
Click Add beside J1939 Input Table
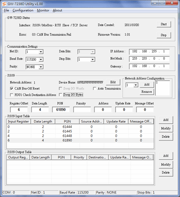pos(166,120)
